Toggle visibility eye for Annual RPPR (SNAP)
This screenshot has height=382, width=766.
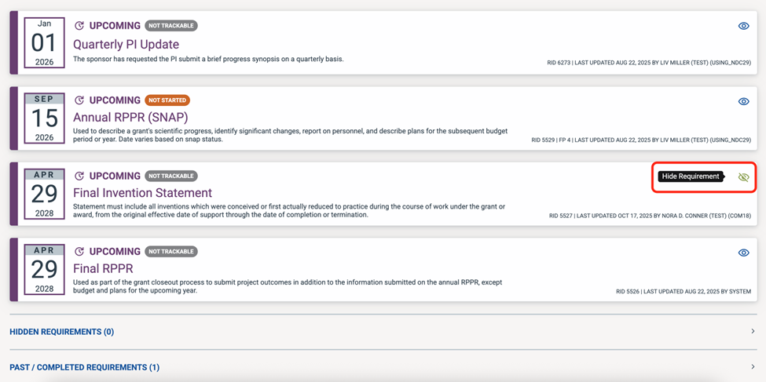click(x=743, y=101)
